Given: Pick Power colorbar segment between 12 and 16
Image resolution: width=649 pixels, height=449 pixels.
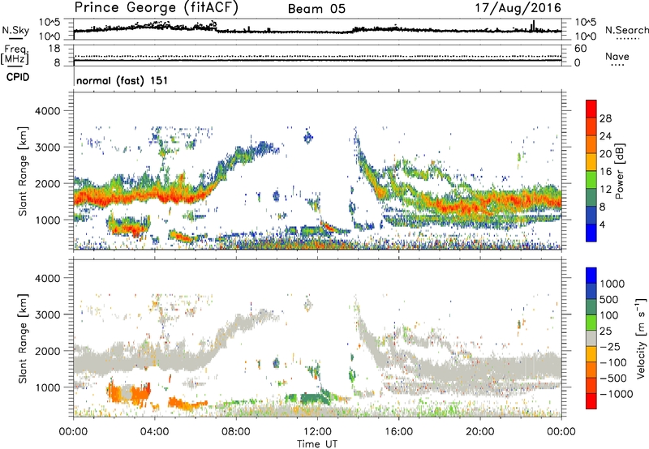Looking at the screenshot, I should tap(591, 180).
